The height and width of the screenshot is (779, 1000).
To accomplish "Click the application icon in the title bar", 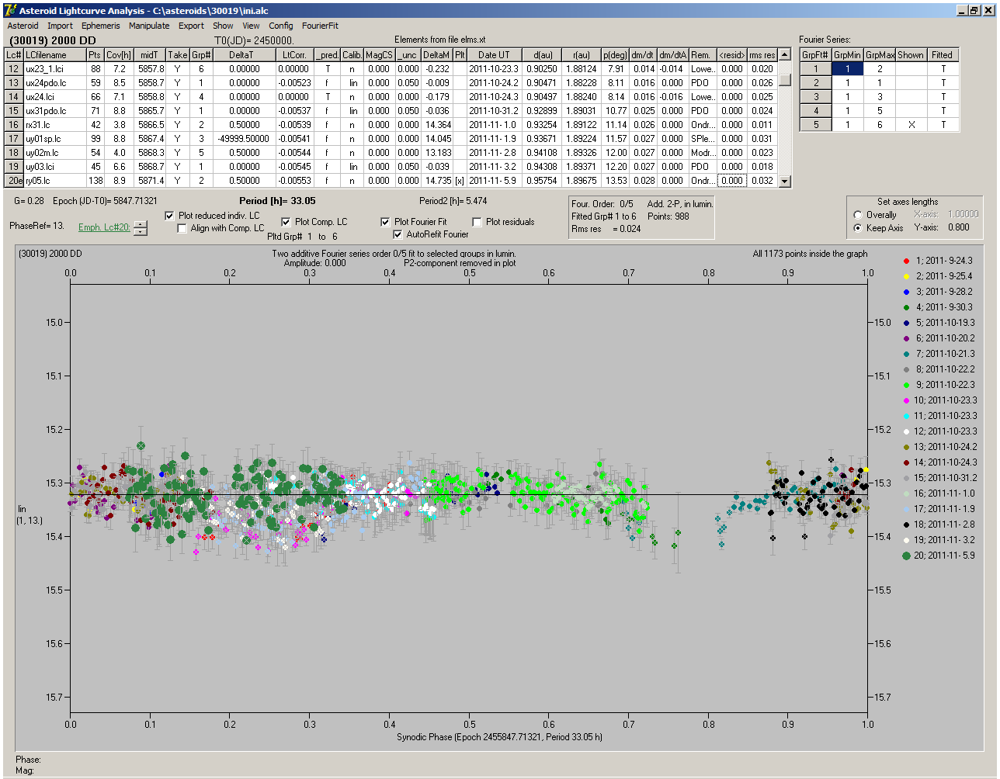I will 10,10.
